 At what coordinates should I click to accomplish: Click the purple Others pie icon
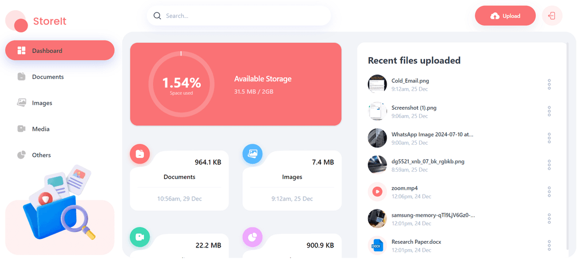point(253,237)
